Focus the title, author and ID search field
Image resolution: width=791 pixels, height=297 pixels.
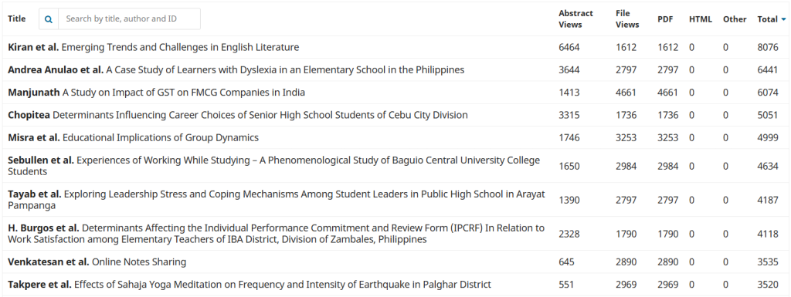pyautogui.click(x=129, y=19)
